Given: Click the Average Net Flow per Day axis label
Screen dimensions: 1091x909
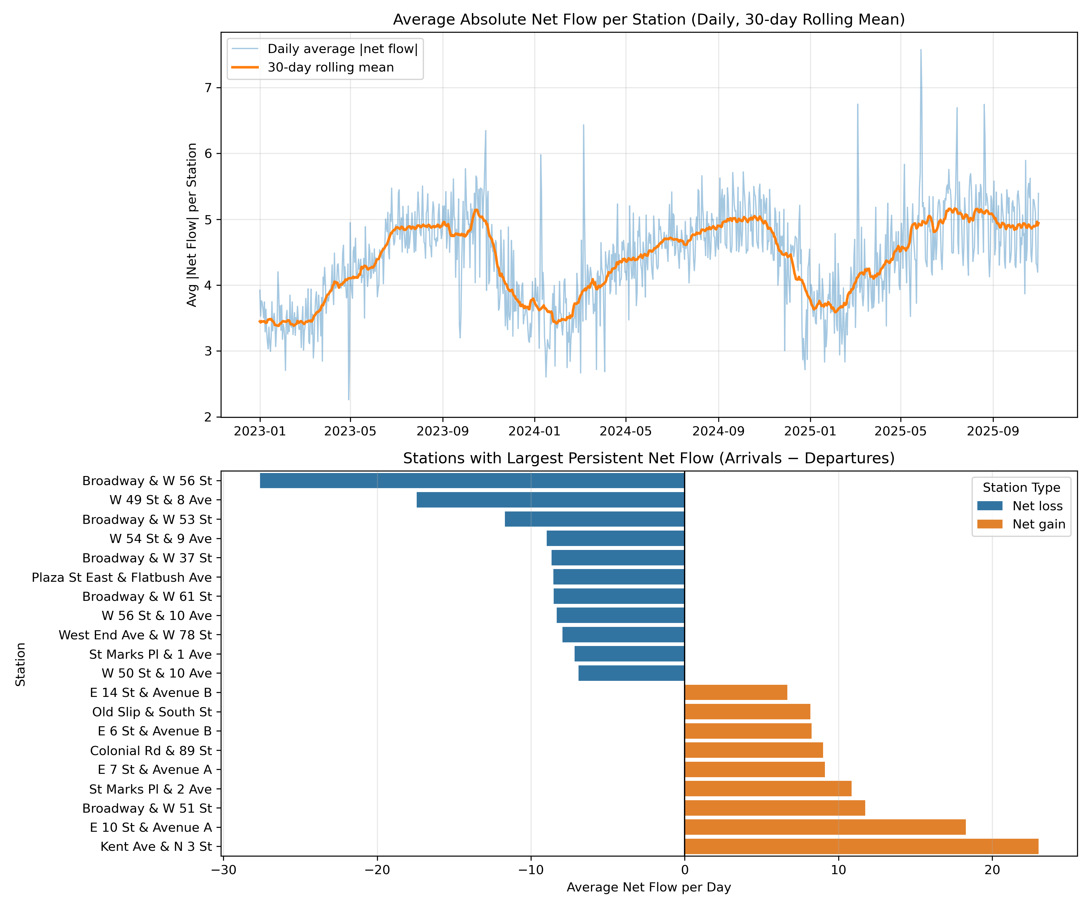Looking at the screenshot, I should (648, 887).
